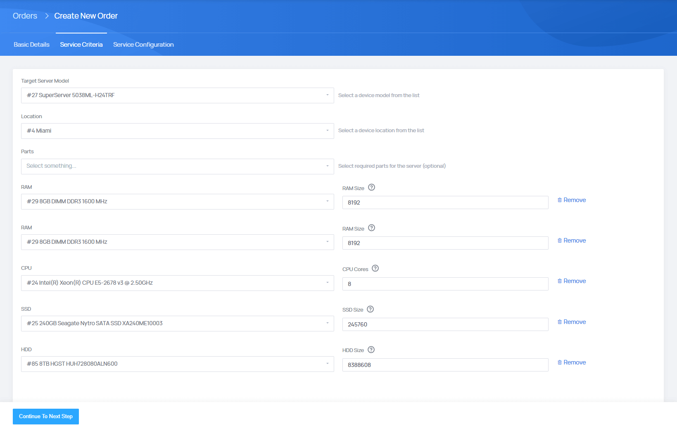Click the Target Server Model label
Screen dimensions: 677x431
[x=45, y=81]
